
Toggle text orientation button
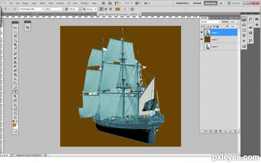pyautogui.click(x=14, y=9)
